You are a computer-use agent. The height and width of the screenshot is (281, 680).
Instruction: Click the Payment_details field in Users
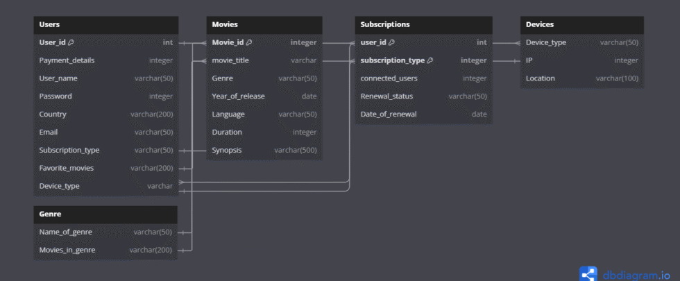[105, 60]
